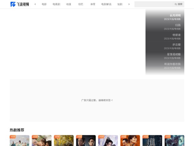Screen dimensions: 194x146
Task: Open the last 2021 poster thumbnail
Action: pos(174,141)
